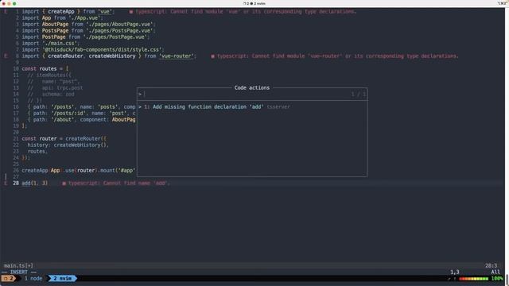Click 'const routes' declaration on line 10
This screenshot has width=509, height=286.
click(x=39, y=69)
